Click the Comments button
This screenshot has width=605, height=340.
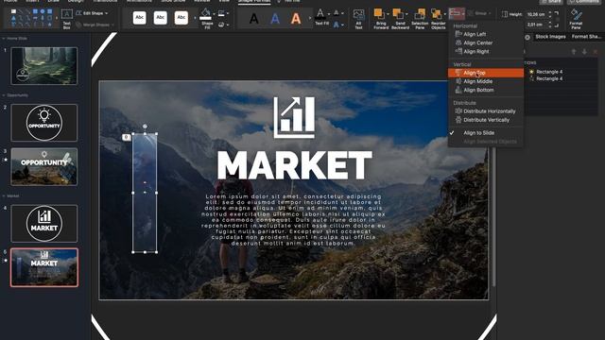coord(584,2)
